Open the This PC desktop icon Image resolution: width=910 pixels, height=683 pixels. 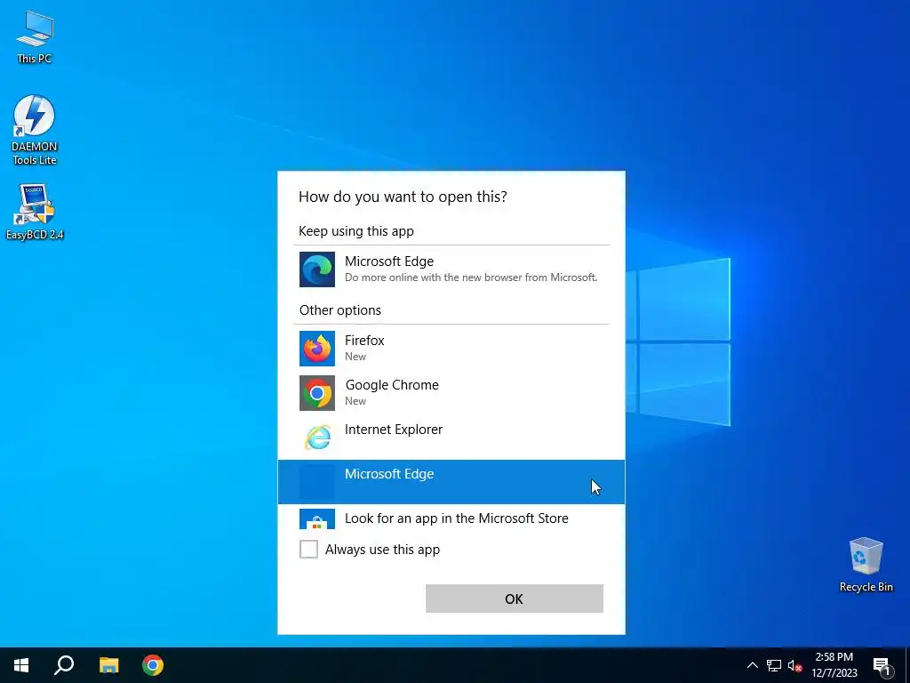click(x=35, y=36)
